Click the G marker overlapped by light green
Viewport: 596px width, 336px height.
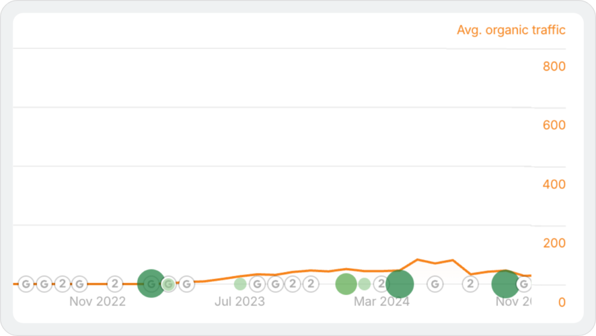click(x=169, y=284)
